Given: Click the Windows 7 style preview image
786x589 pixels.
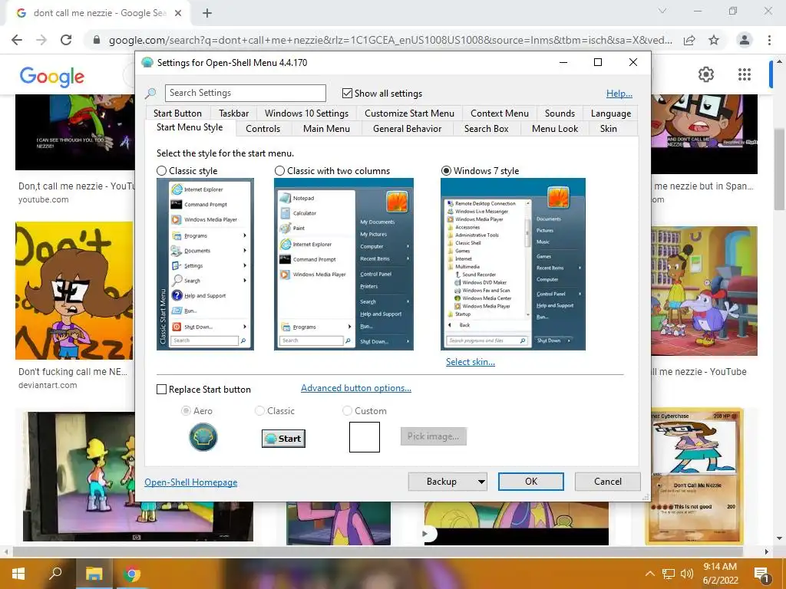Looking at the screenshot, I should [x=513, y=264].
